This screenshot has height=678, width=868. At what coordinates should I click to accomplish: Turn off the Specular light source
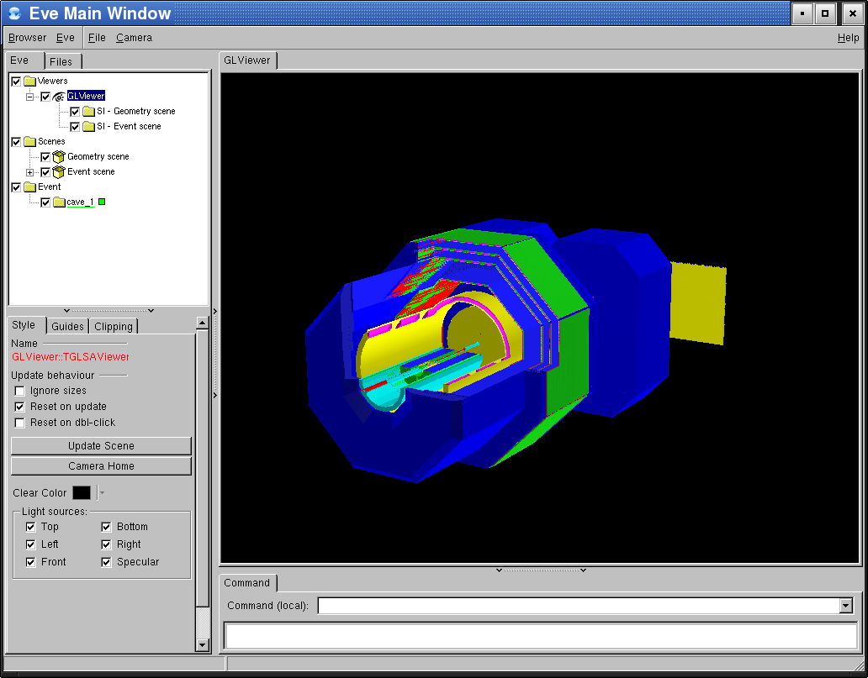(x=107, y=562)
